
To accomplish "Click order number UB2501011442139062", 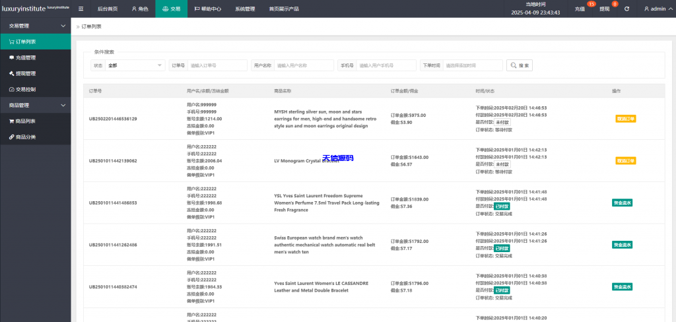I will coord(113,161).
